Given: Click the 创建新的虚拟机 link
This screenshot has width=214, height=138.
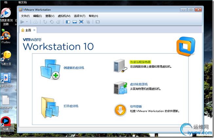Looking at the screenshot, I should point(74,68).
